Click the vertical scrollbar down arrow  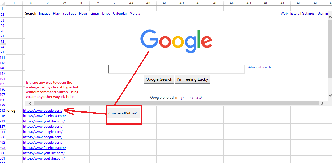pos(330,95)
